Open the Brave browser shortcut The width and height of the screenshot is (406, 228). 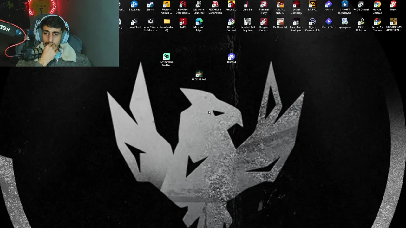click(393, 6)
